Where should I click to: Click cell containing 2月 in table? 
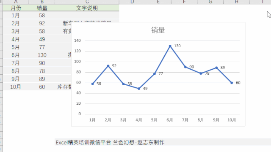(x=16, y=23)
